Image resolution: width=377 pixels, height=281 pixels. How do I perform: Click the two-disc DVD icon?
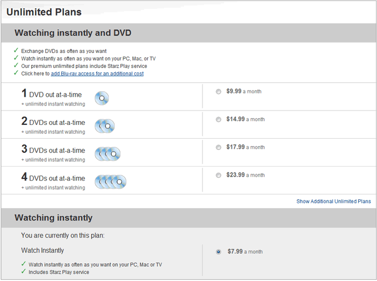point(105,126)
